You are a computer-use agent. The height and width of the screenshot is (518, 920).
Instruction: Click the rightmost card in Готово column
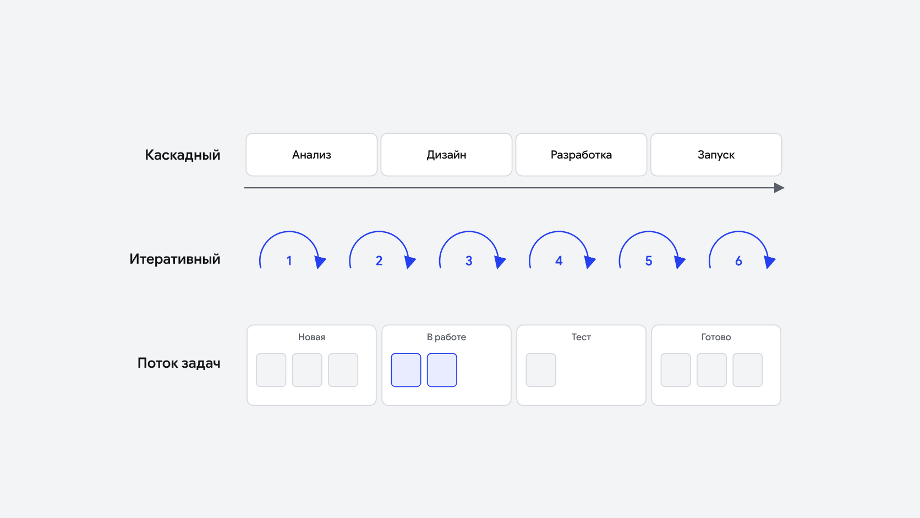pyautogui.click(x=748, y=370)
